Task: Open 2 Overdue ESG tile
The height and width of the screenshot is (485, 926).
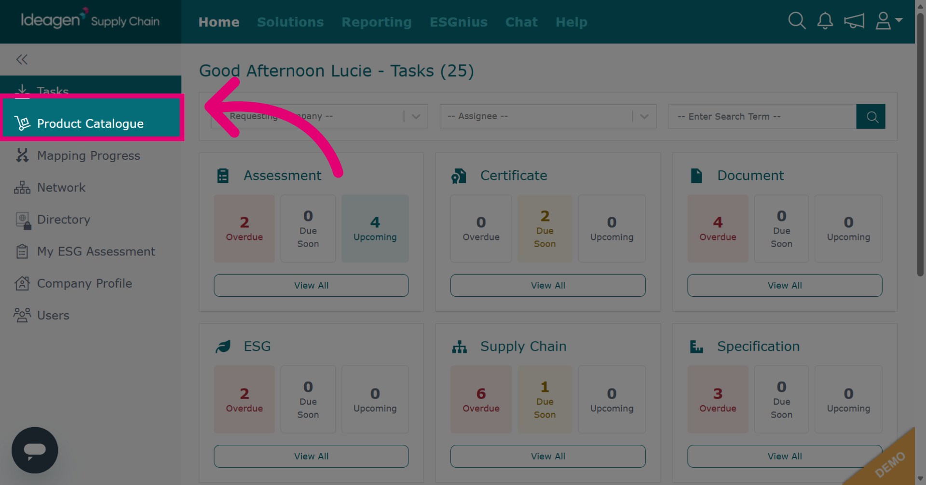Action: [x=245, y=399]
